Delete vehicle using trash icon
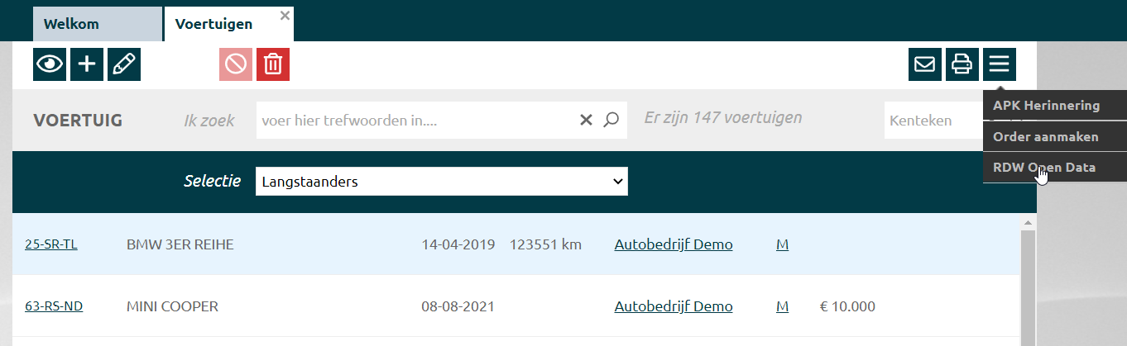Viewport: 1127px width, 346px height. pos(273,64)
